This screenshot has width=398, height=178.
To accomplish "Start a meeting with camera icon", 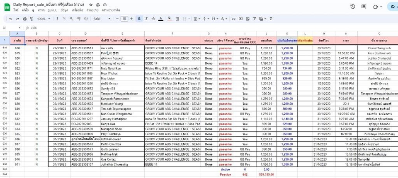I will 376,7.
